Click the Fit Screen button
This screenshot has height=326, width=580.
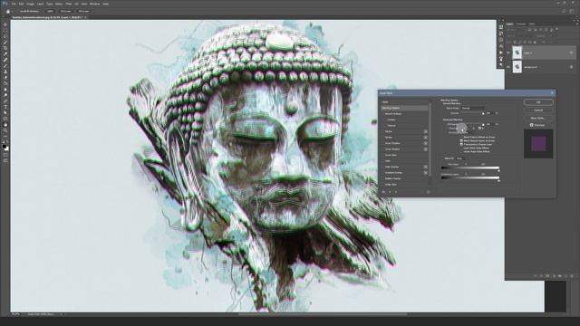pos(65,11)
